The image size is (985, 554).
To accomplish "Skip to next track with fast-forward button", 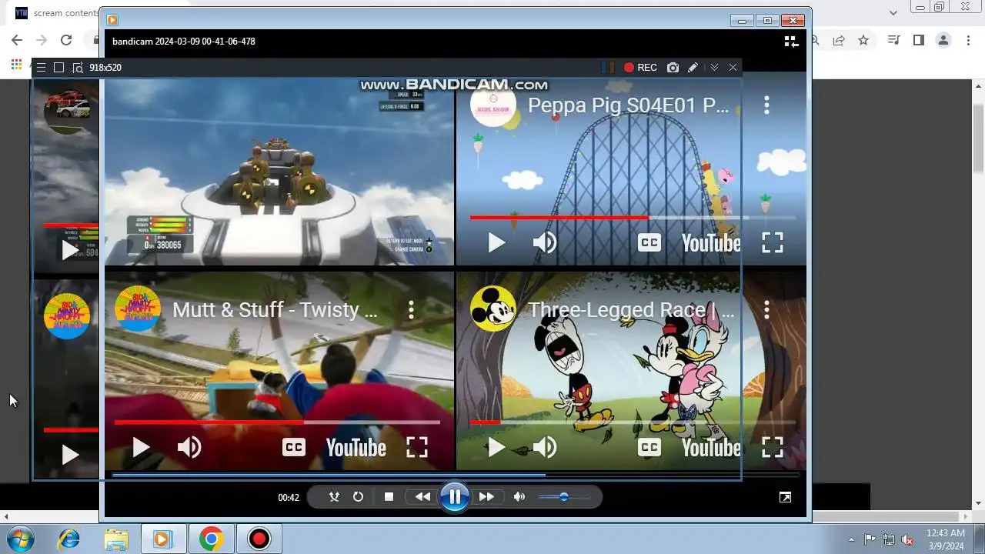I will (x=486, y=497).
